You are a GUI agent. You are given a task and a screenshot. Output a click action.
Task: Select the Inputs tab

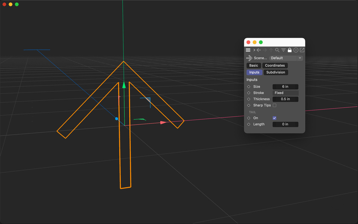(254, 72)
